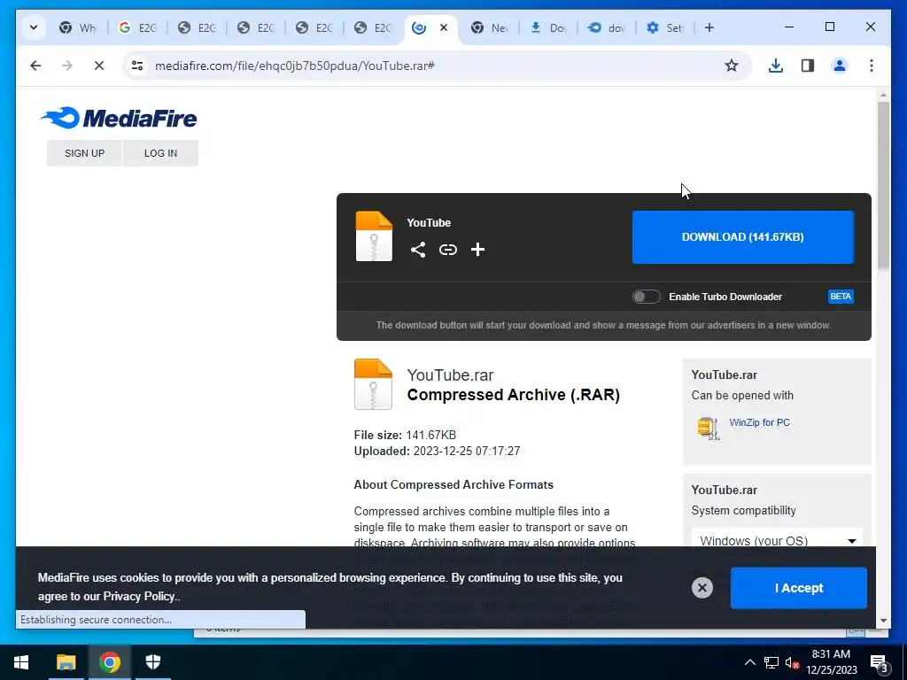Open Windows Security from the taskbar
The height and width of the screenshot is (680, 907).
[152, 662]
